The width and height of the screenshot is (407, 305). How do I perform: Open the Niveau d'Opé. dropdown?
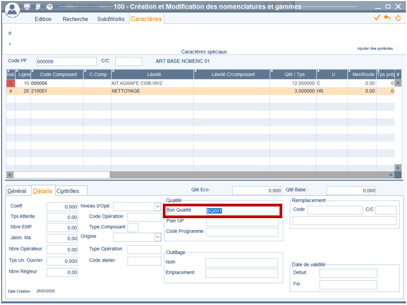[157, 207]
